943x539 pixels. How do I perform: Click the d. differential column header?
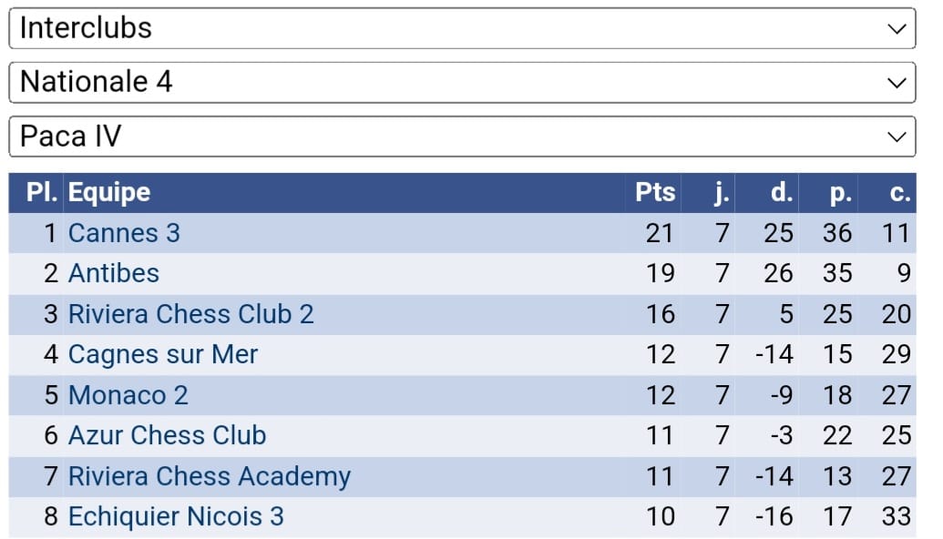[781, 192]
